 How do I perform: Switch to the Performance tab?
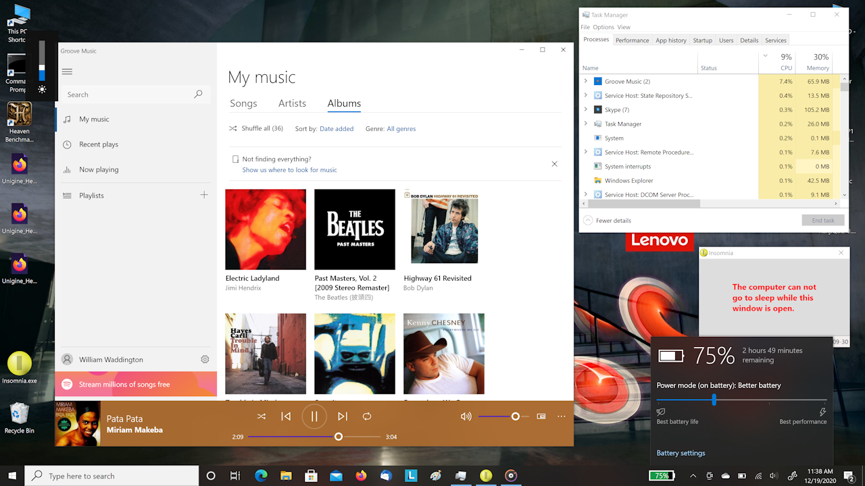pyautogui.click(x=633, y=40)
